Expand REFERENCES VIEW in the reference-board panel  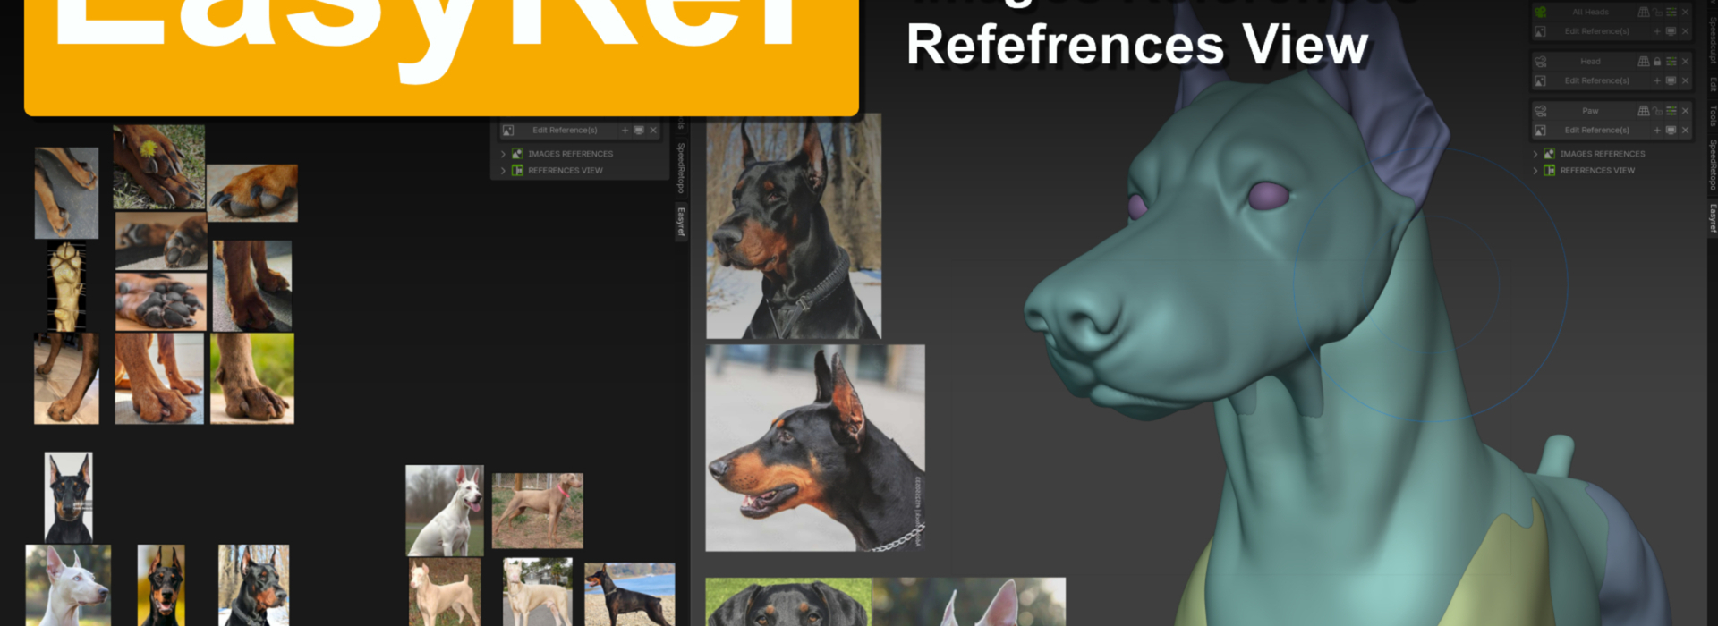pyautogui.click(x=503, y=170)
